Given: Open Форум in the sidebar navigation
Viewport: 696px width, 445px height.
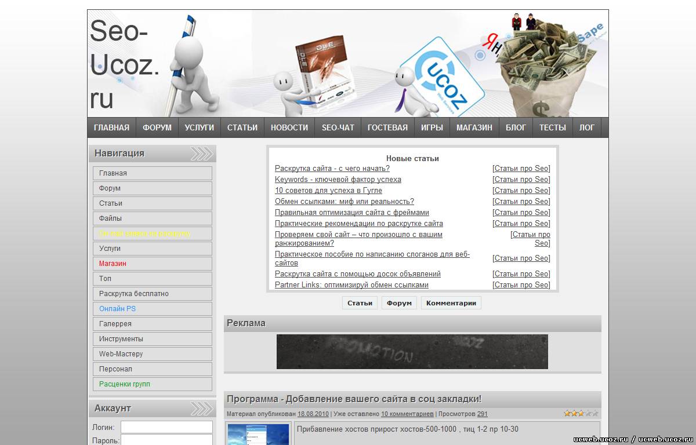Looking at the screenshot, I should (x=153, y=188).
